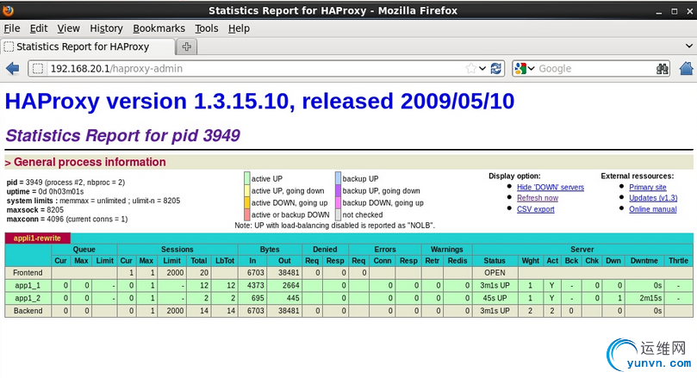Click the LbTot column header
The image size is (697, 378).
pyautogui.click(x=225, y=261)
